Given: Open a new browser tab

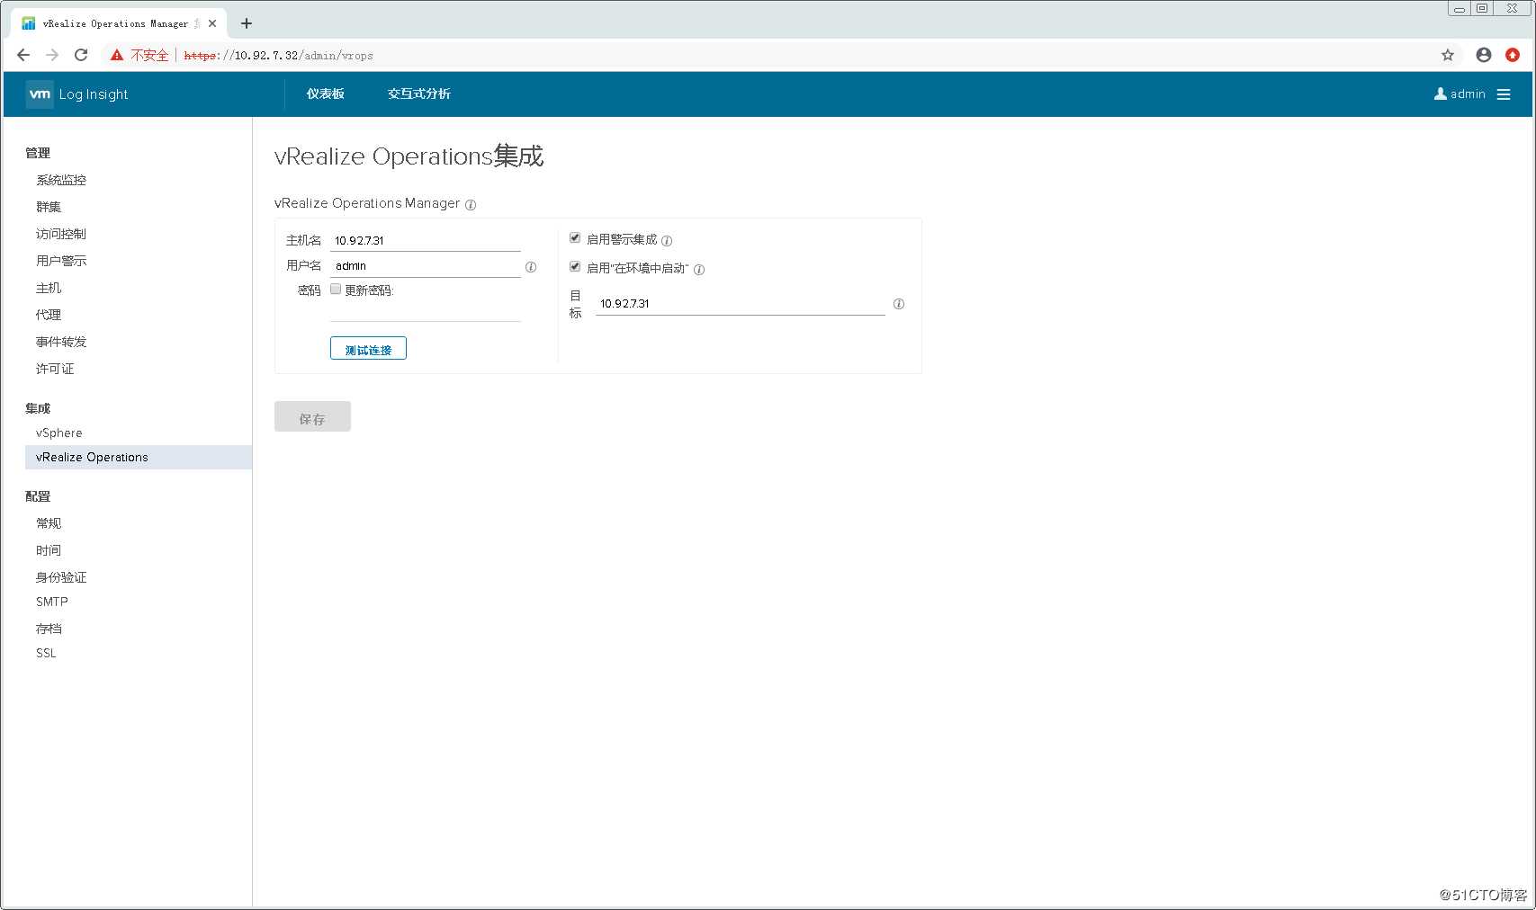Looking at the screenshot, I should (x=247, y=23).
